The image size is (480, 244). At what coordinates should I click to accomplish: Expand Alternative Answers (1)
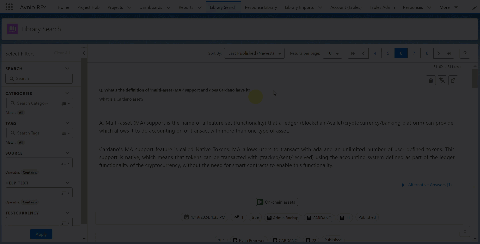[x=427, y=185]
